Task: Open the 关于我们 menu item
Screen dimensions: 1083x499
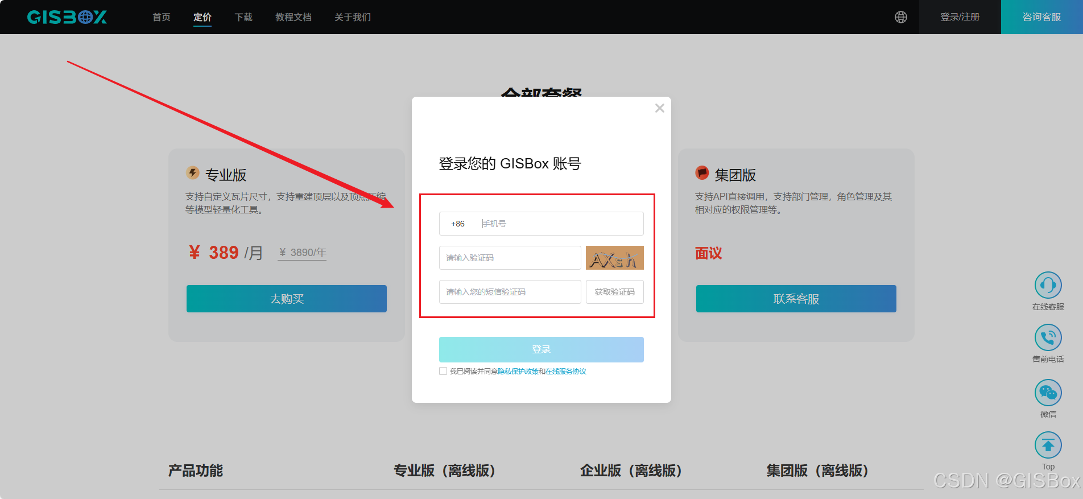Action: (x=353, y=17)
